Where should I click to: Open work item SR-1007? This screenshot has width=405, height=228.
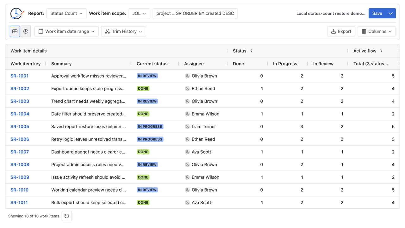click(x=20, y=152)
